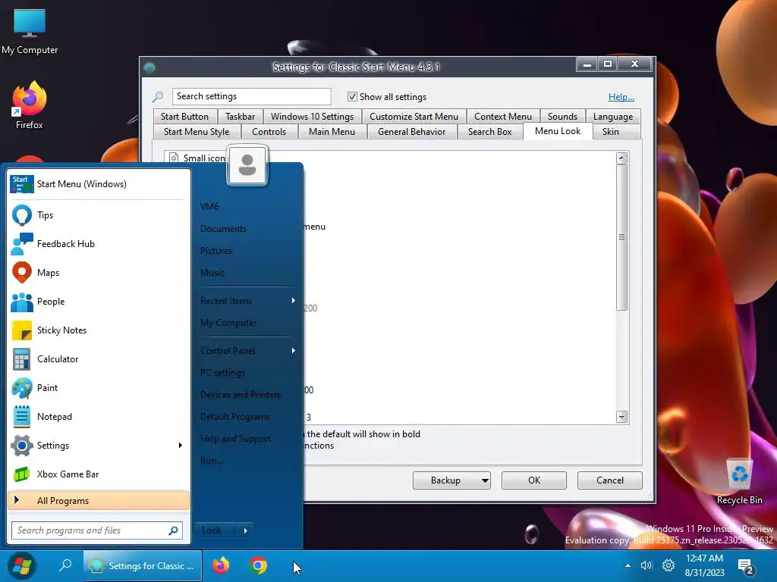This screenshot has height=582, width=777.
Task: Open the Backup dropdown button
Action: 485,480
